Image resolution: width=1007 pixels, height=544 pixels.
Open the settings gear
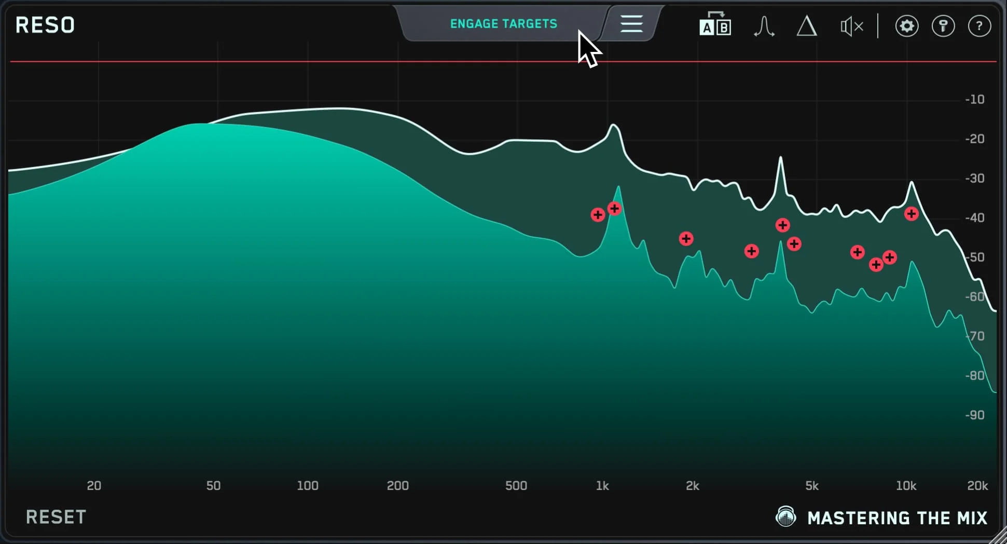[906, 26]
